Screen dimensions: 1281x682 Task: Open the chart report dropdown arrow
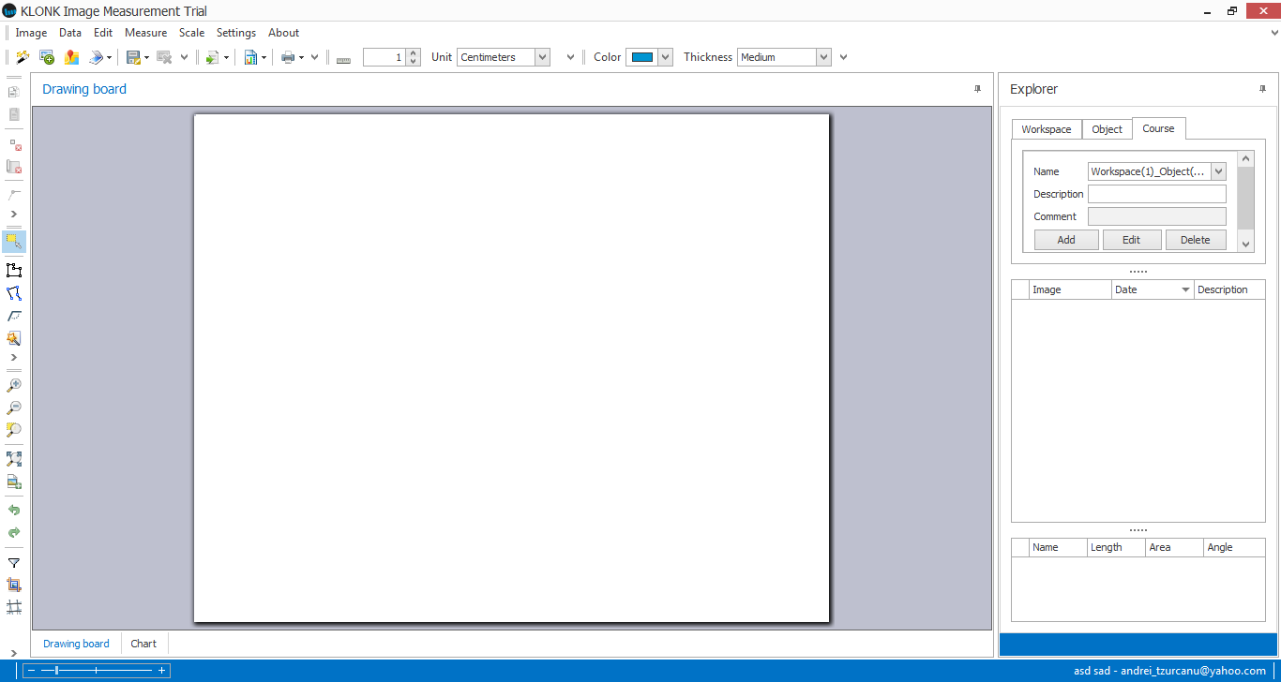(264, 58)
